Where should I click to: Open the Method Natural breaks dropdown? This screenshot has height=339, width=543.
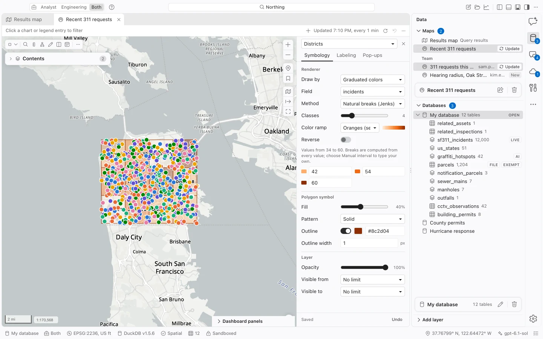(x=373, y=104)
